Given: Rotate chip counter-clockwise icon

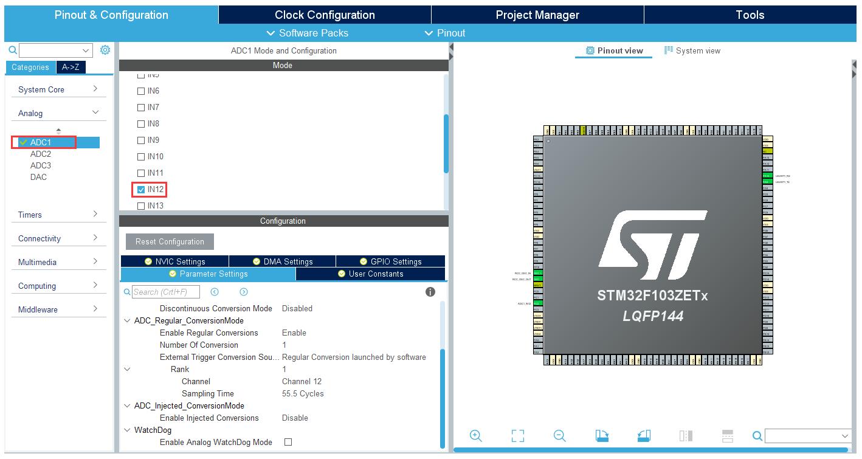Looking at the screenshot, I should [x=644, y=436].
